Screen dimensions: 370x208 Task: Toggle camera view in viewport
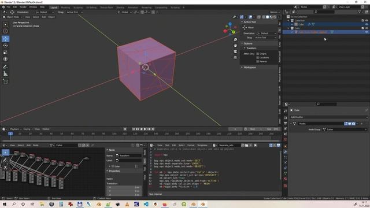click(x=235, y=51)
